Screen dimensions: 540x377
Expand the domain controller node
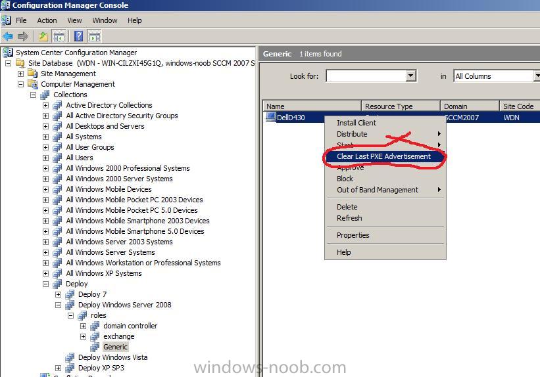tap(84, 326)
